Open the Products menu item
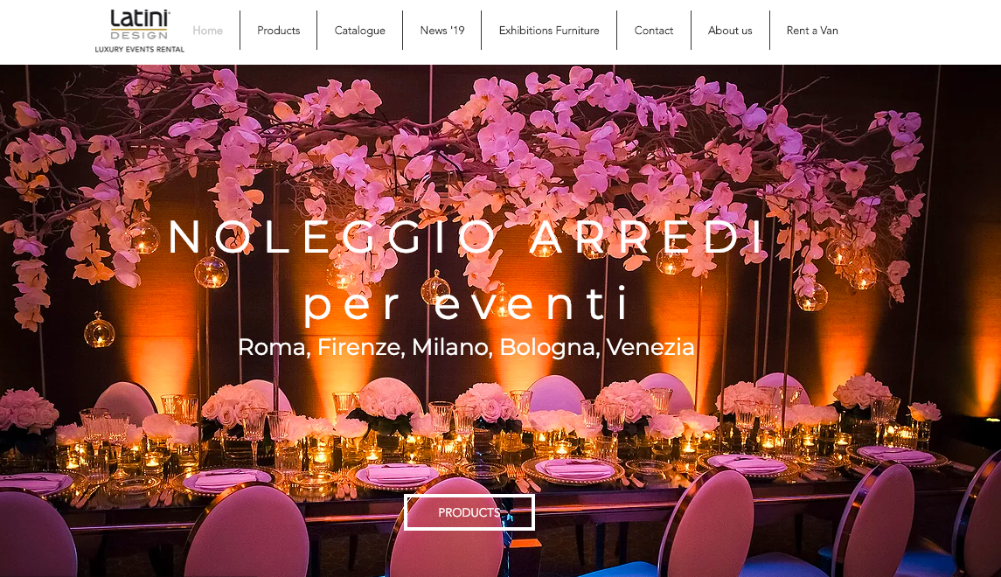The image size is (1001, 577). point(278,30)
